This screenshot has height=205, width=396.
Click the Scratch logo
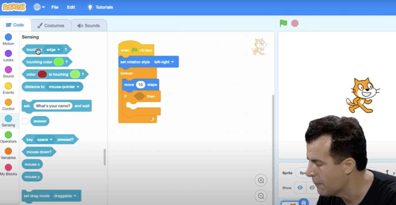tap(14, 7)
